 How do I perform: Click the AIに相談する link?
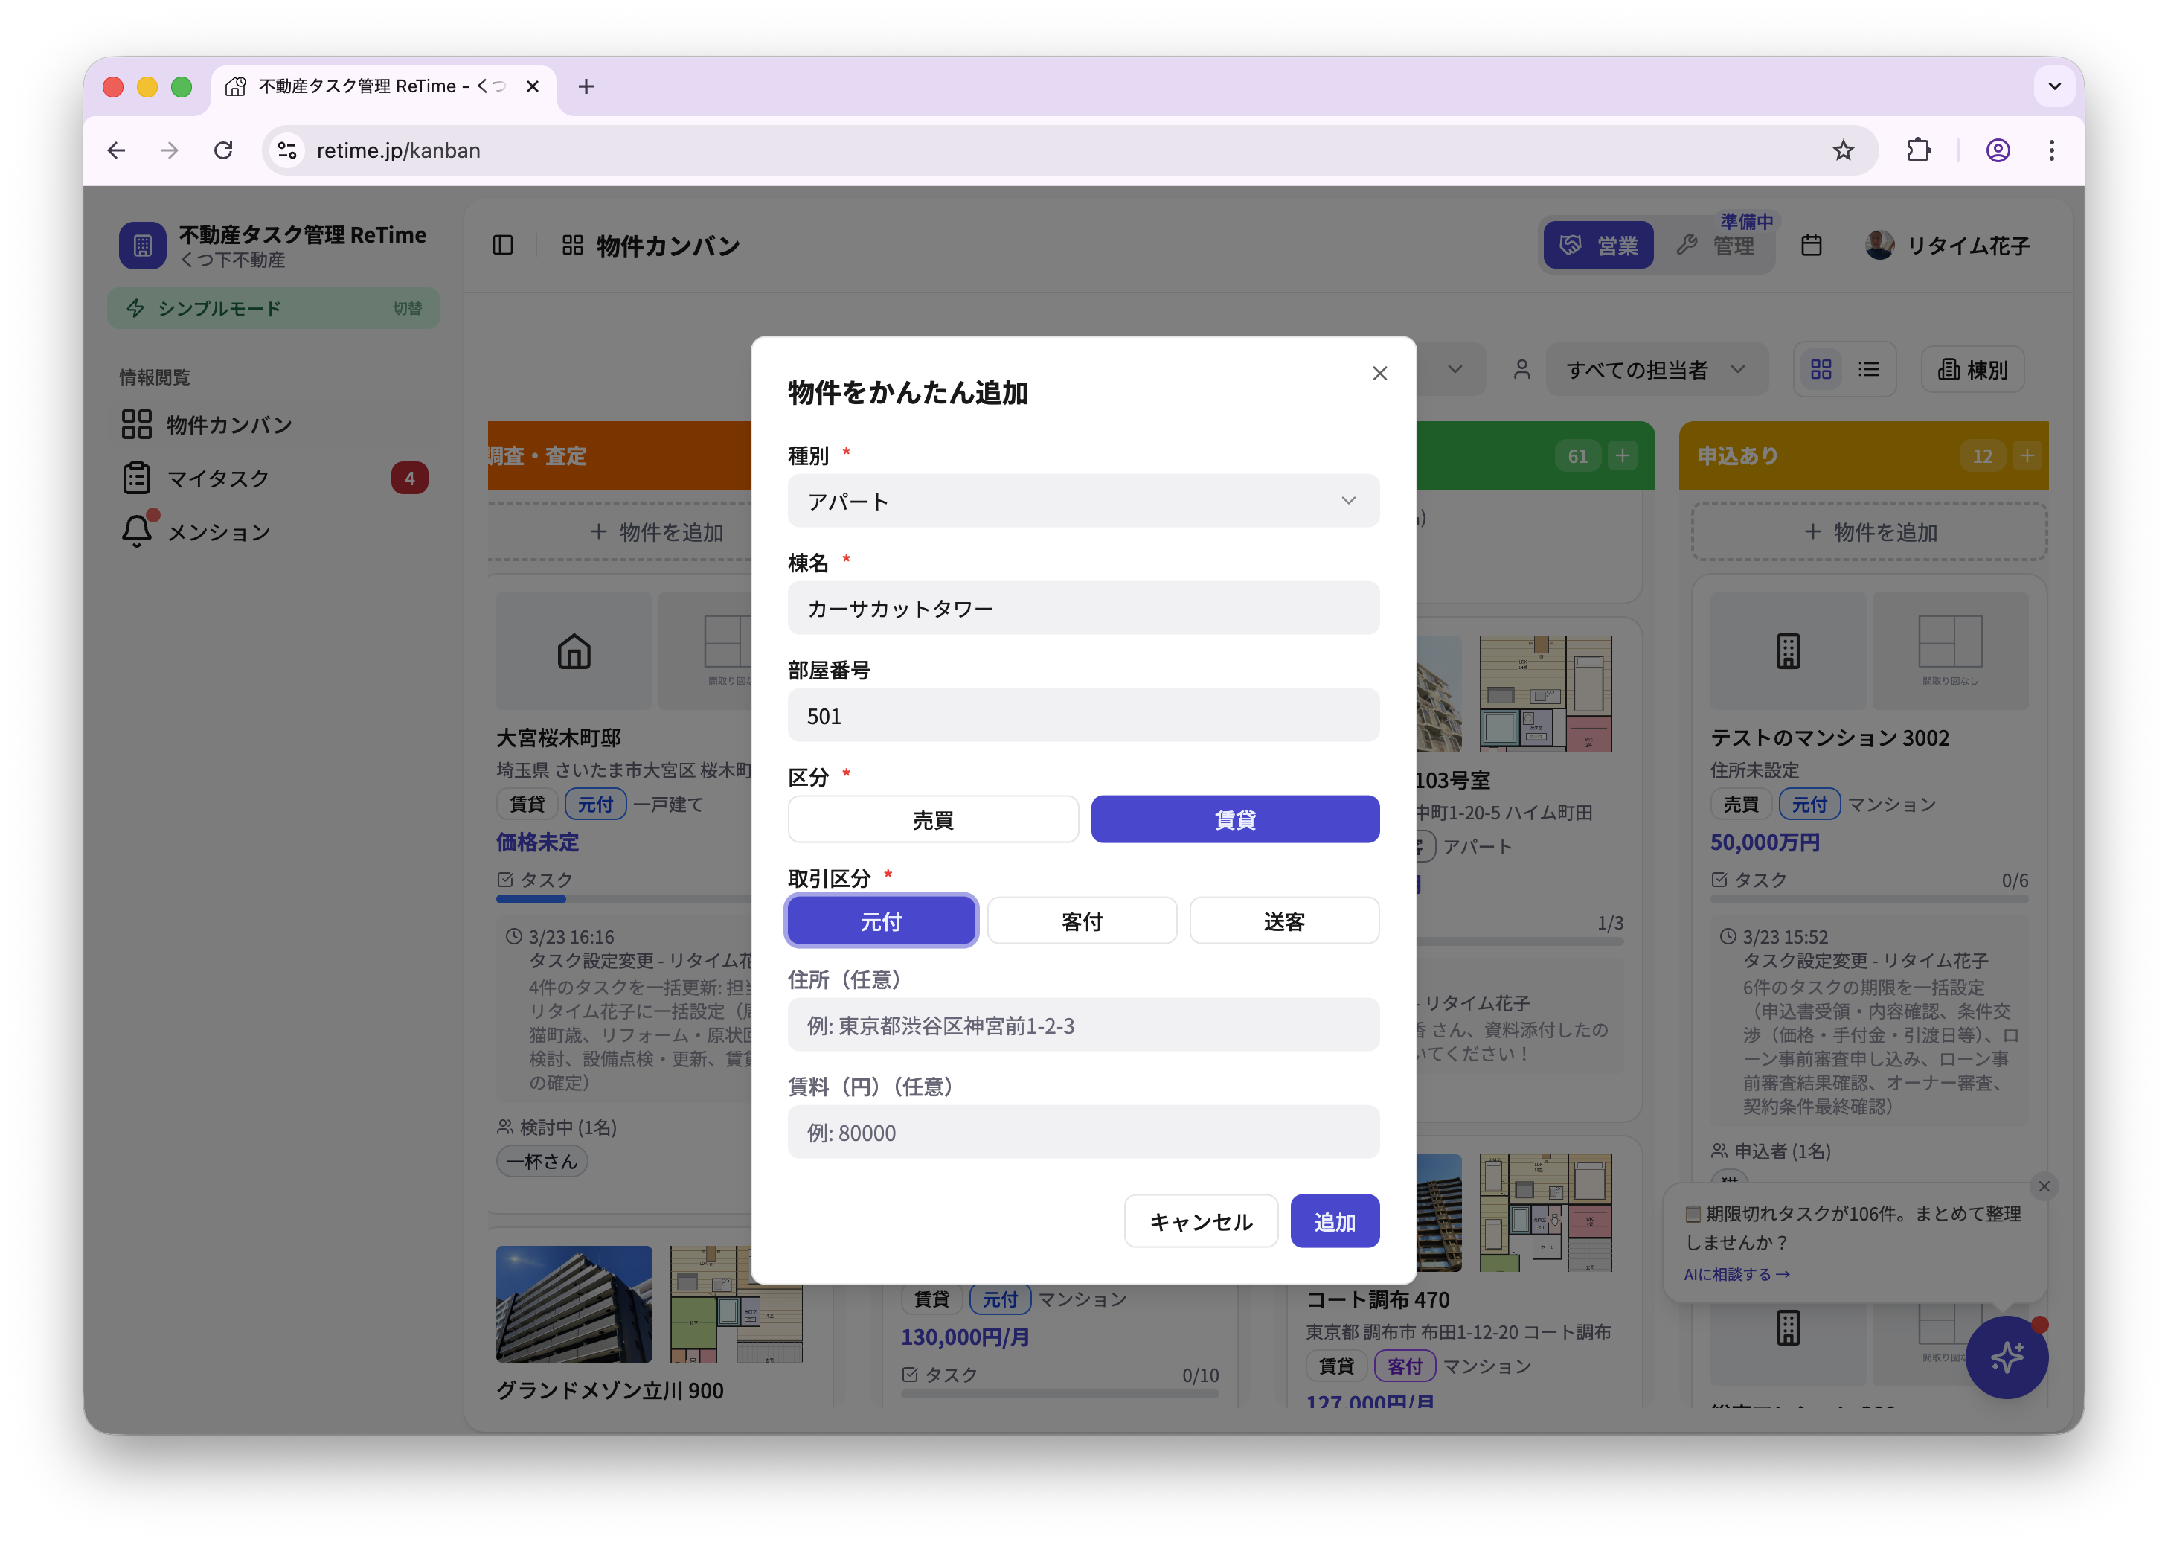[1736, 1274]
